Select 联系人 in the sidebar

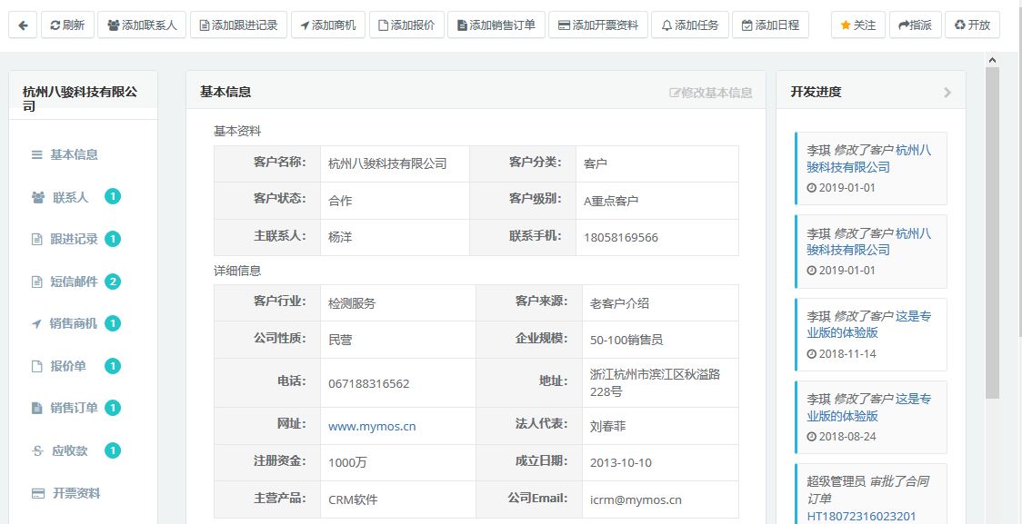tap(70, 197)
